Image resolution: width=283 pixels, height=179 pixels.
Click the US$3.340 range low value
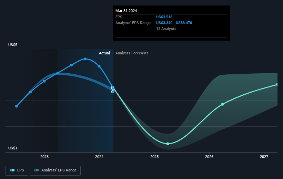point(164,23)
